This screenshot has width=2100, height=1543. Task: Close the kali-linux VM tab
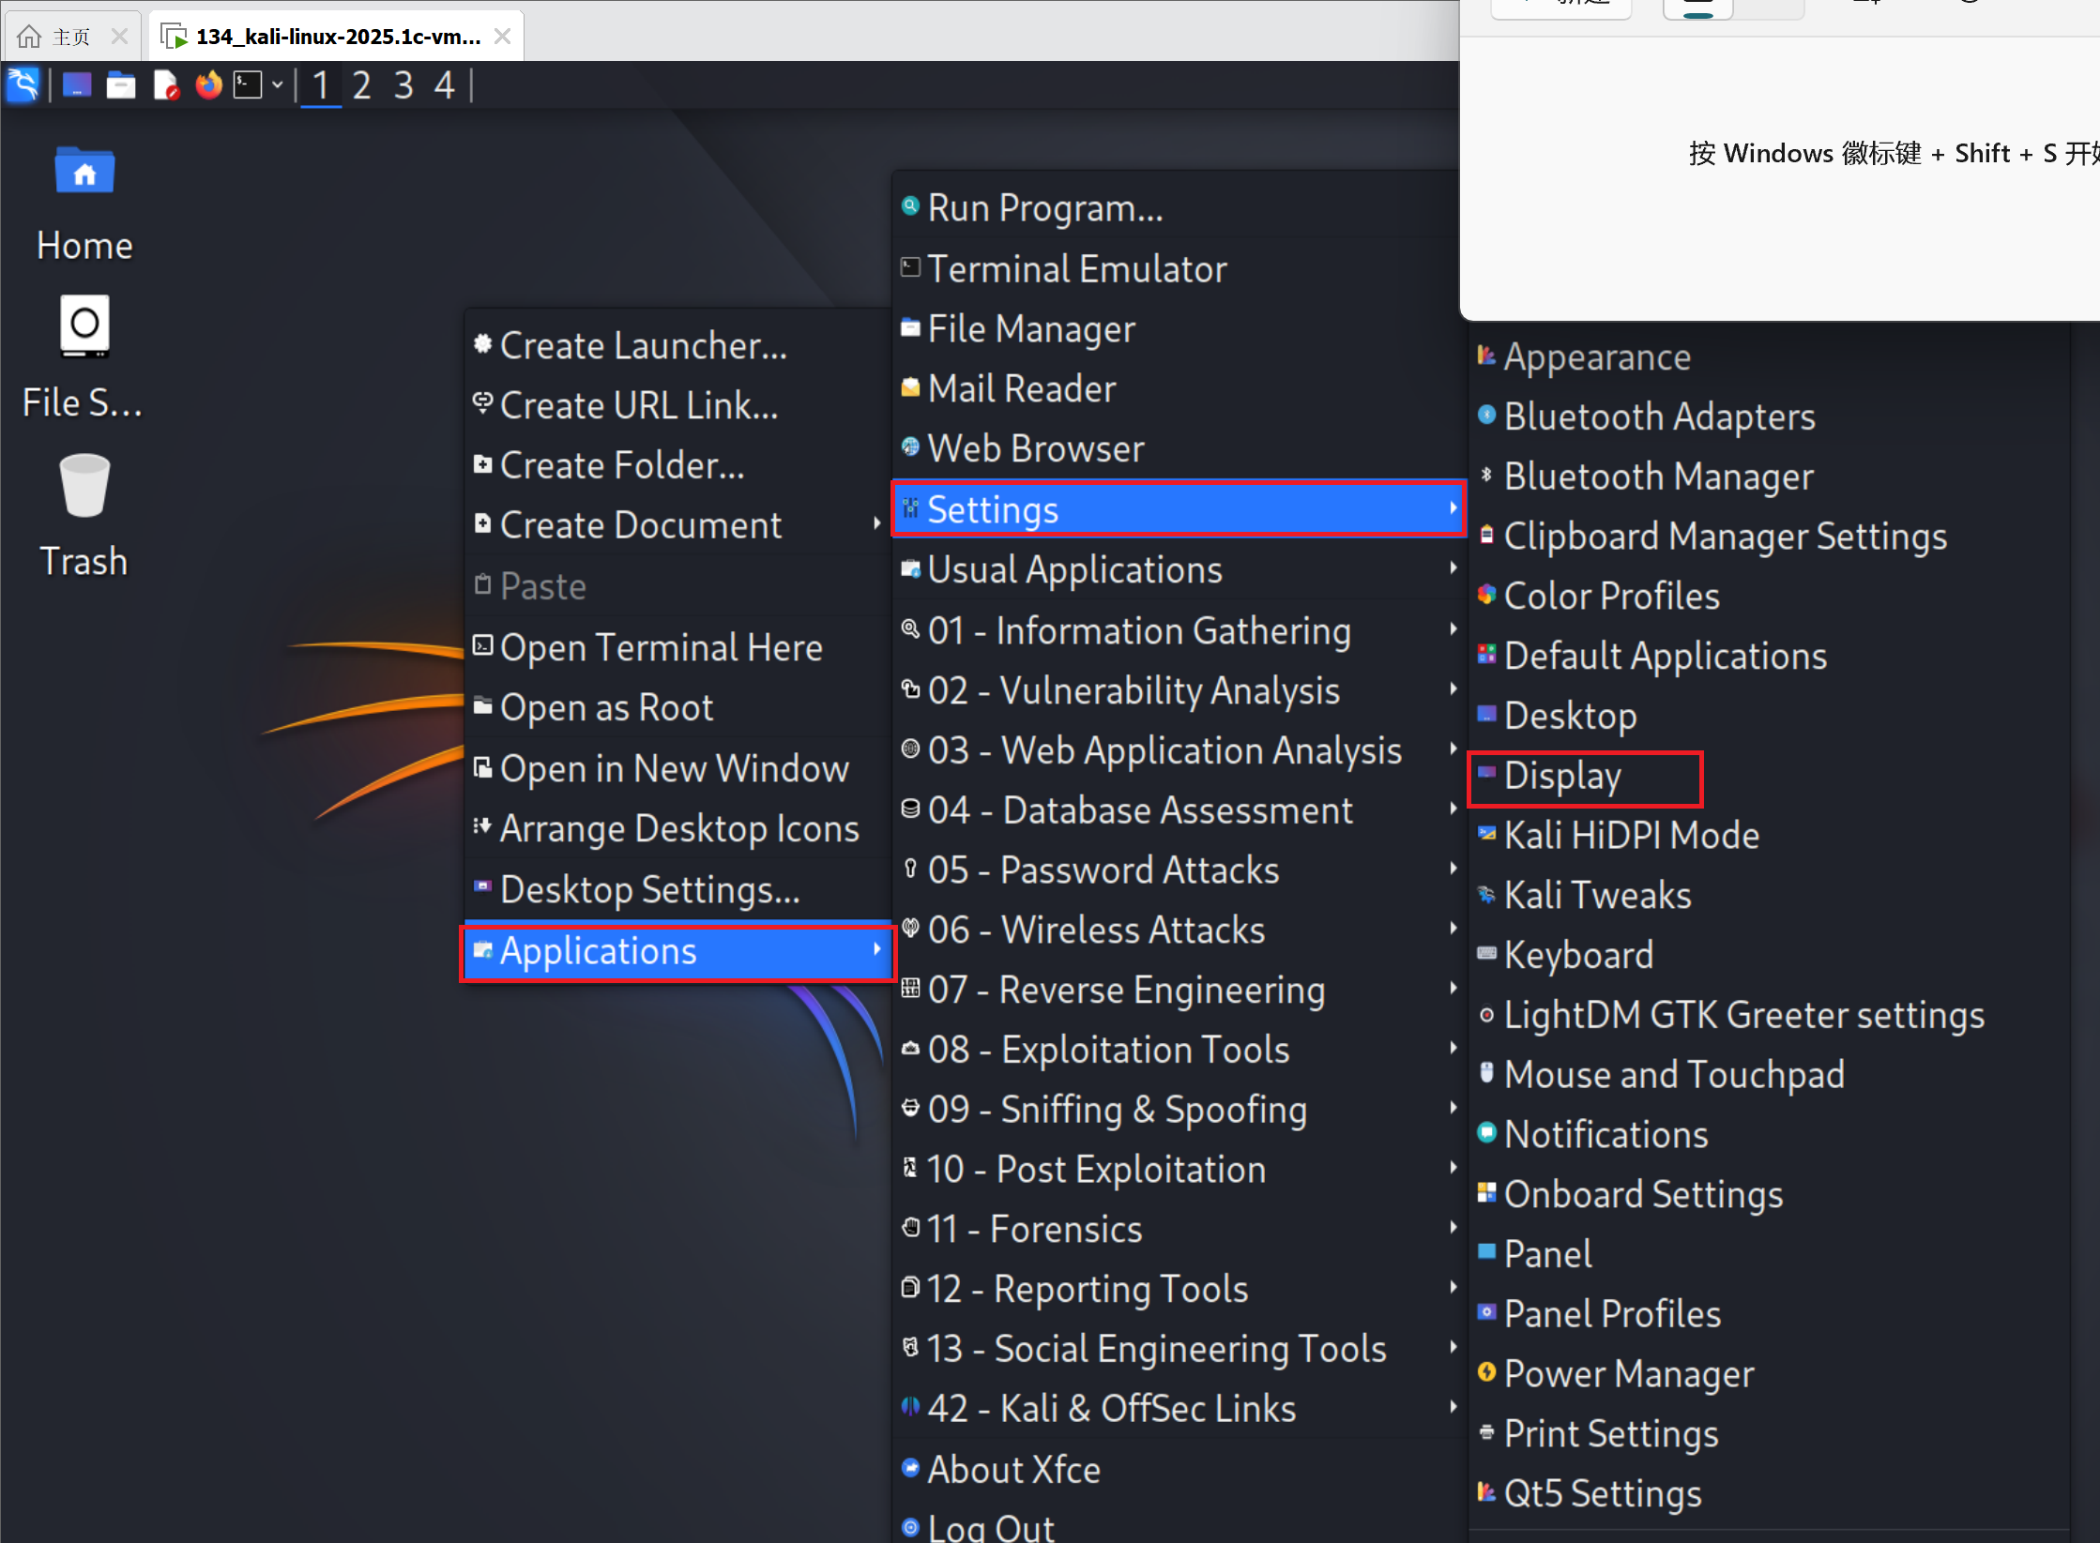click(503, 37)
